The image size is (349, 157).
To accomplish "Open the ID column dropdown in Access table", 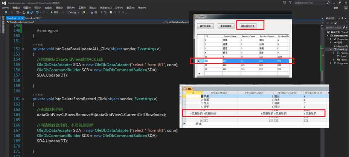I will click(201, 93).
